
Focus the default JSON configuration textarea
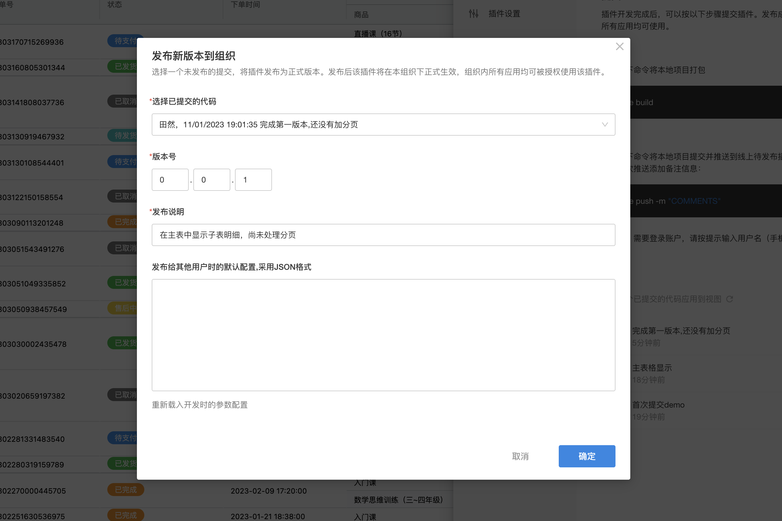383,335
